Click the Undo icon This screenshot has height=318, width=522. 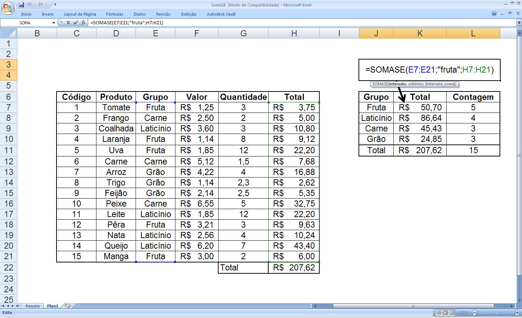30,5
